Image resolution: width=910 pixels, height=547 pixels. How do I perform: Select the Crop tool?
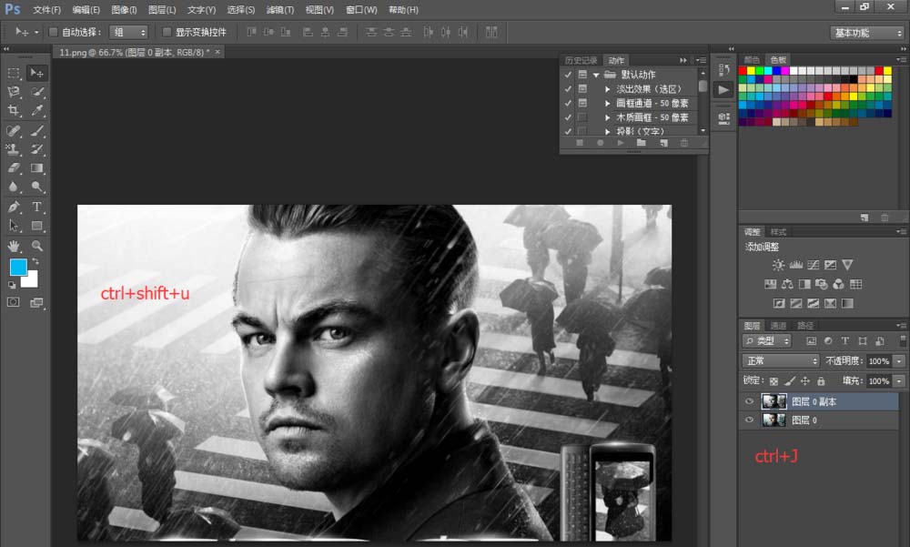14,111
